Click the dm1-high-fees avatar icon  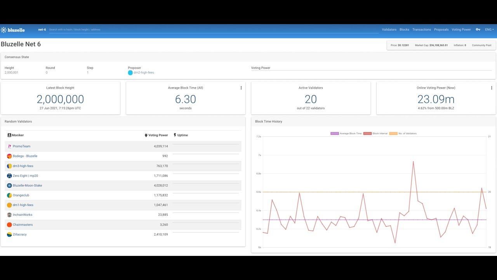coord(9,205)
